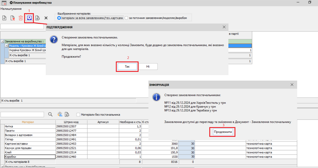Select radio for materials by all orders
The width and height of the screenshot is (318, 168).
pos(59,18)
